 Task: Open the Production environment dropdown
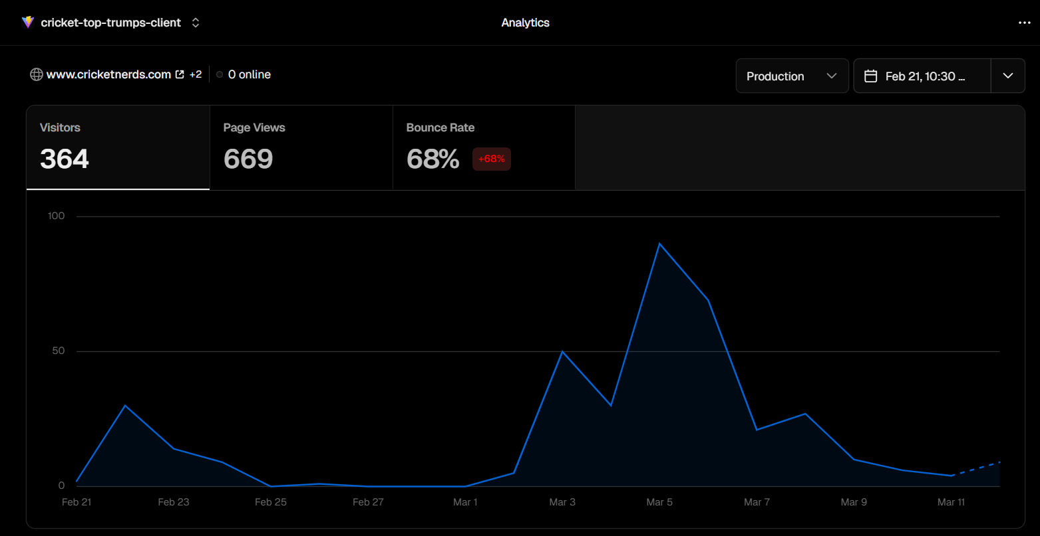click(x=792, y=76)
